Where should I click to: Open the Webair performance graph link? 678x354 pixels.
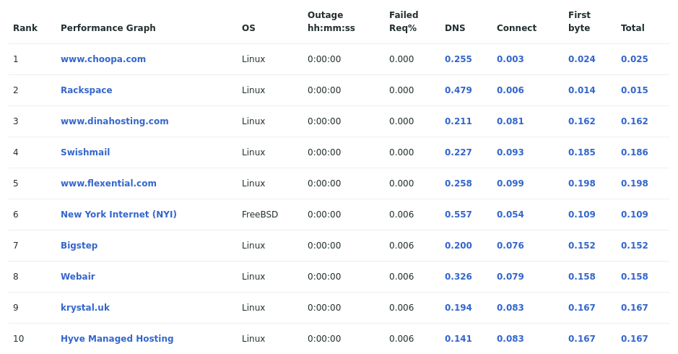(78, 277)
